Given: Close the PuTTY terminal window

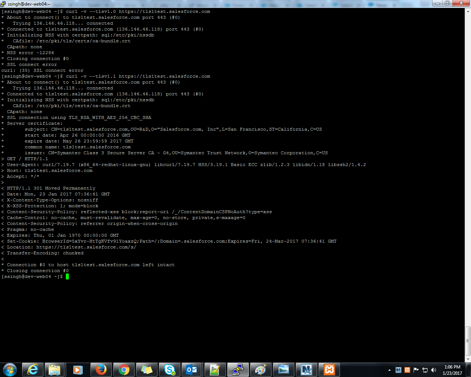Looking at the screenshot, I should coord(461,3).
